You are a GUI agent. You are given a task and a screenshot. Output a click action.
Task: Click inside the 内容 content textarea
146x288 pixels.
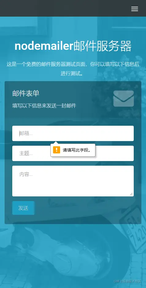73,181
